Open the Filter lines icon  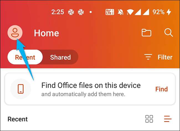148,57
